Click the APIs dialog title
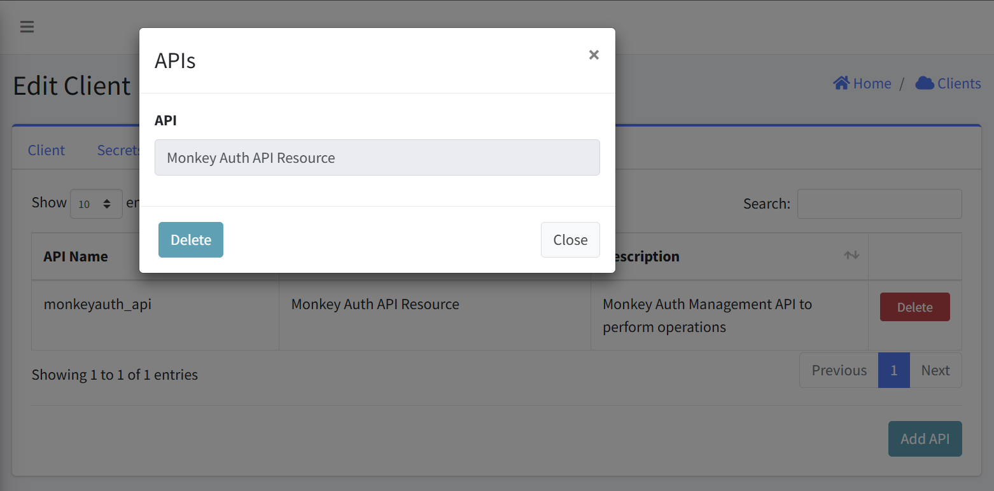Viewport: 994px width, 491px height. point(175,60)
